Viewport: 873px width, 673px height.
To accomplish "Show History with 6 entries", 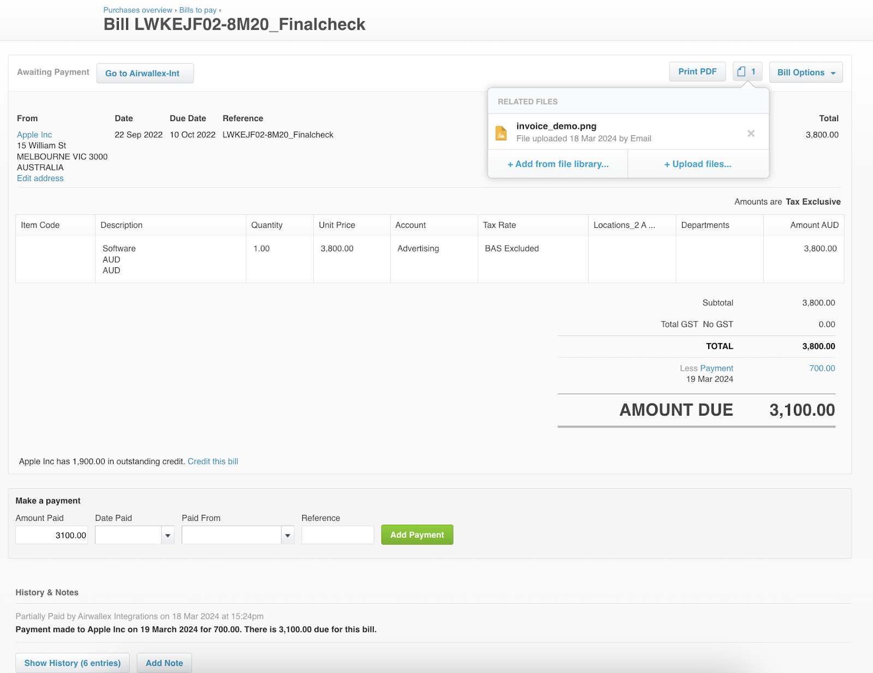I will [72, 663].
